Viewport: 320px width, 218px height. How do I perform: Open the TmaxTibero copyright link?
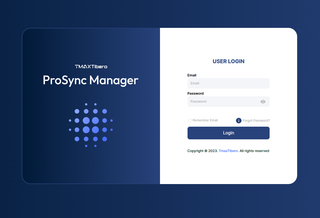229,151
